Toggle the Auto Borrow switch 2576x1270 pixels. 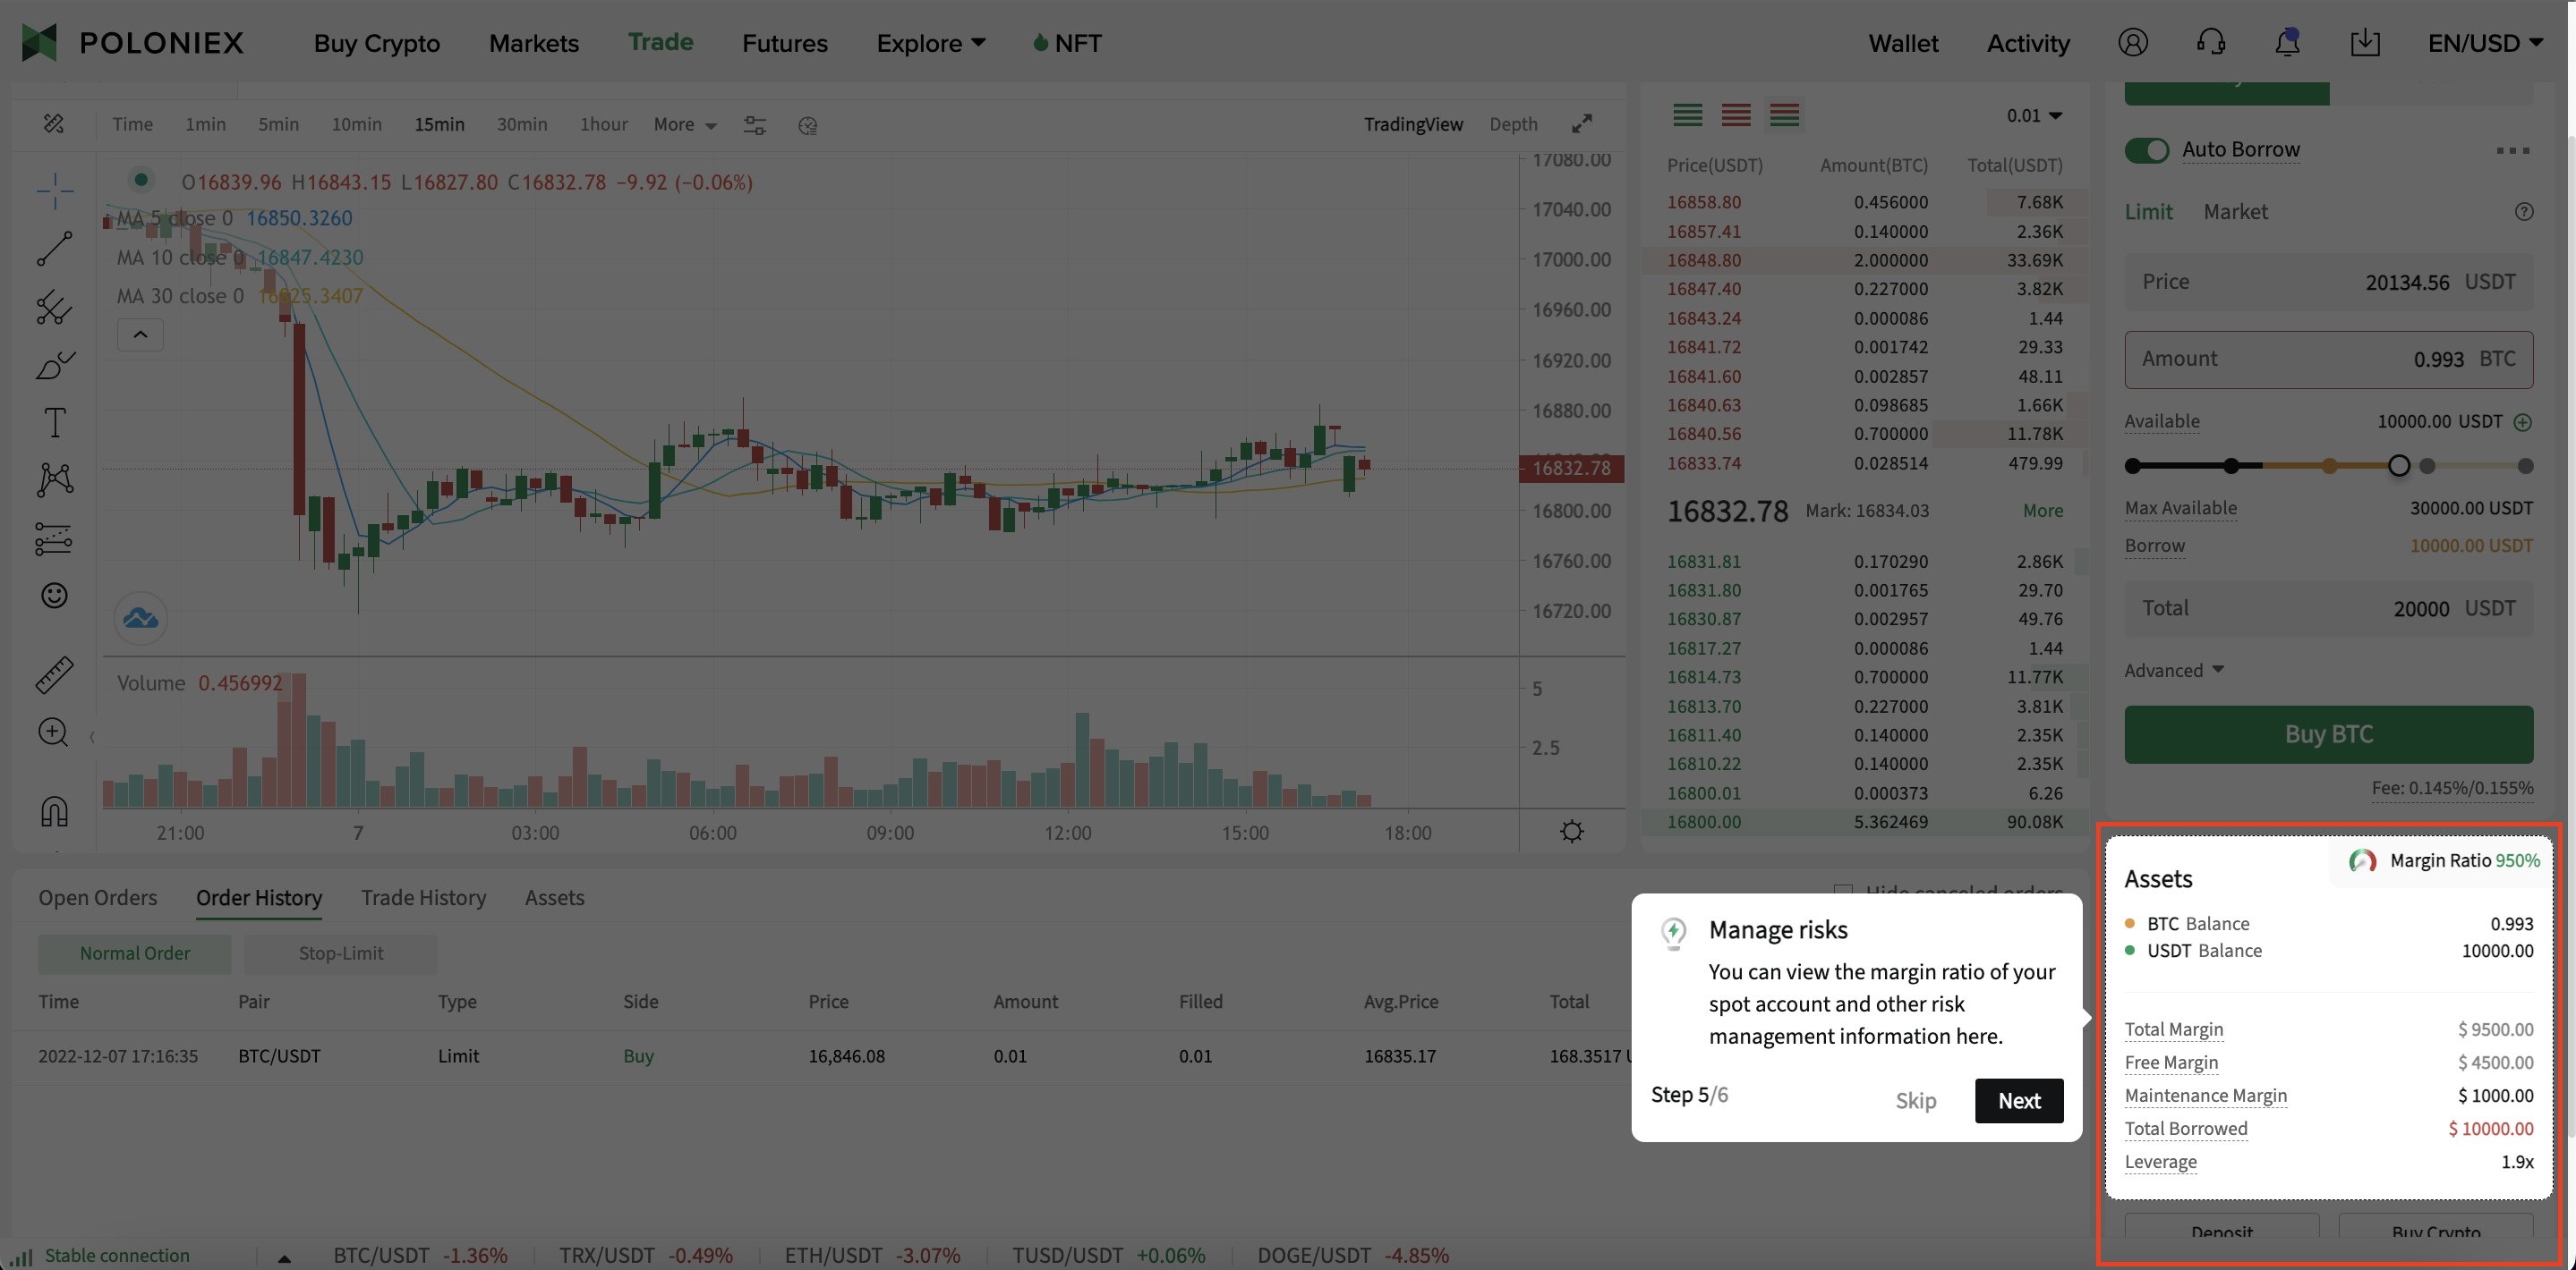tap(2145, 149)
